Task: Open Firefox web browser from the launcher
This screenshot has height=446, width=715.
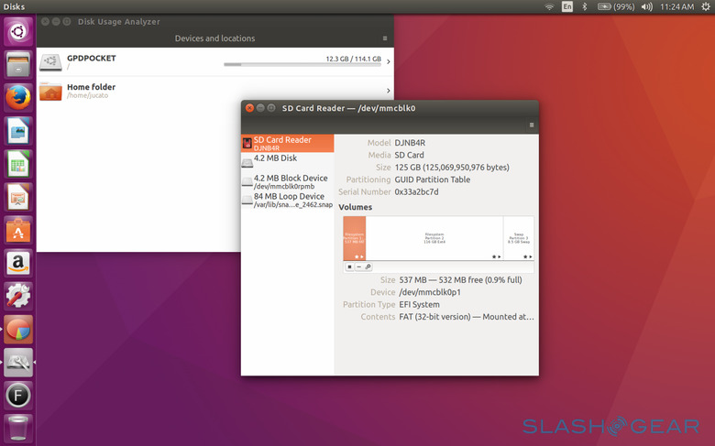Action: point(18,97)
